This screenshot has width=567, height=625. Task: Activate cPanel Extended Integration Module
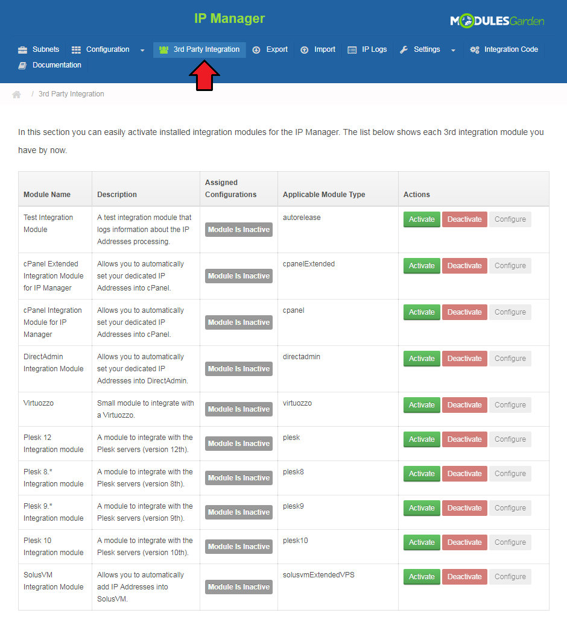point(422,266)
